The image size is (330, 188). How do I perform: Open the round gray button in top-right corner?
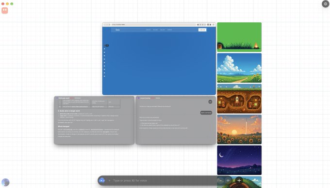point(325,4)
